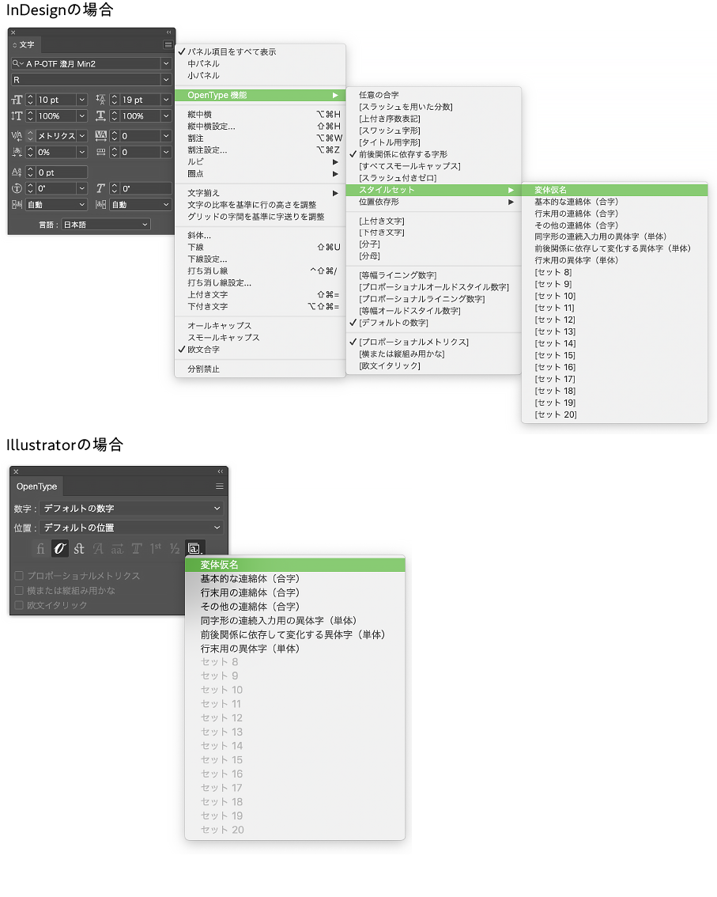Image resolution: width=717 pixels, height=897 pixels.
Task: Choose 変体仮名 in Illustrator style set list
Action: click(x=295, y=565)
